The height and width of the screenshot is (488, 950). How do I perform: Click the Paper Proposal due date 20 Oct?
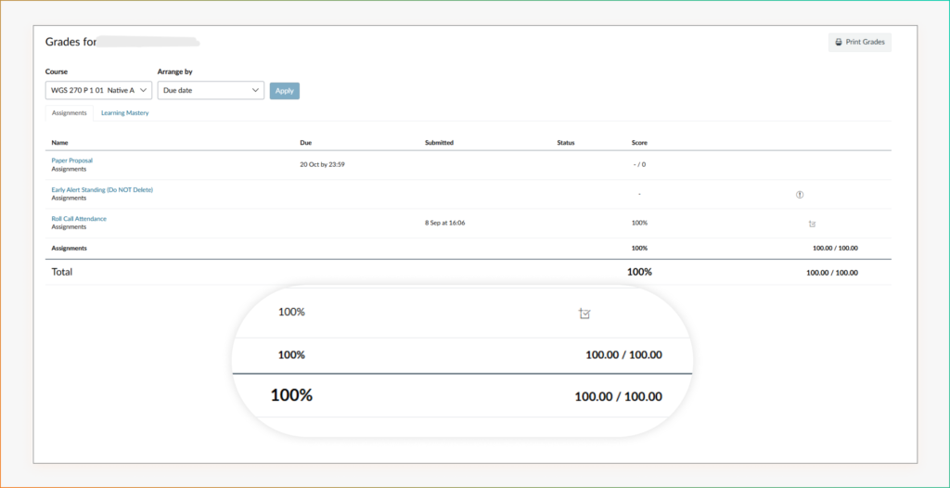pyautogui.click(x=322, y=164)
